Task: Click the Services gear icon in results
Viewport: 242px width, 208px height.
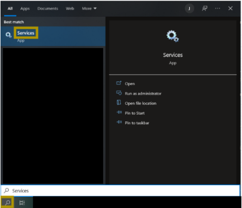Action: coord(8,35)
